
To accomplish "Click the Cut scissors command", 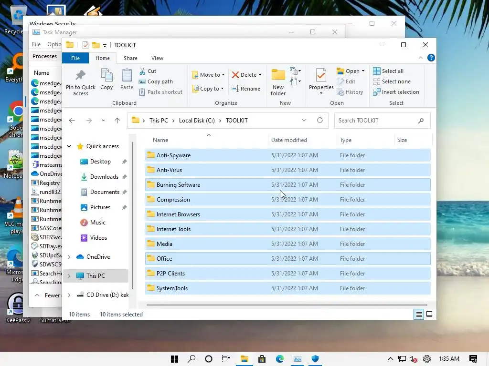I will [x=148, y=71].
